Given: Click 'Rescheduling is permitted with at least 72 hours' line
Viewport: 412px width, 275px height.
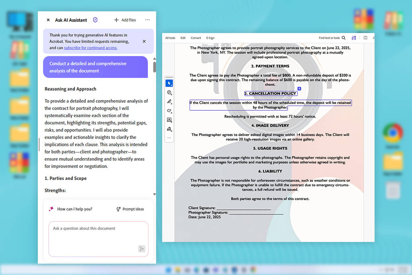Looking at the screenshot, I should click(x=270, y=116).
